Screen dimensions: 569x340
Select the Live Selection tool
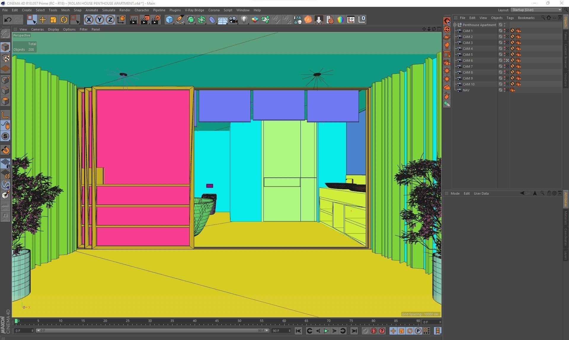coord(31,20)
